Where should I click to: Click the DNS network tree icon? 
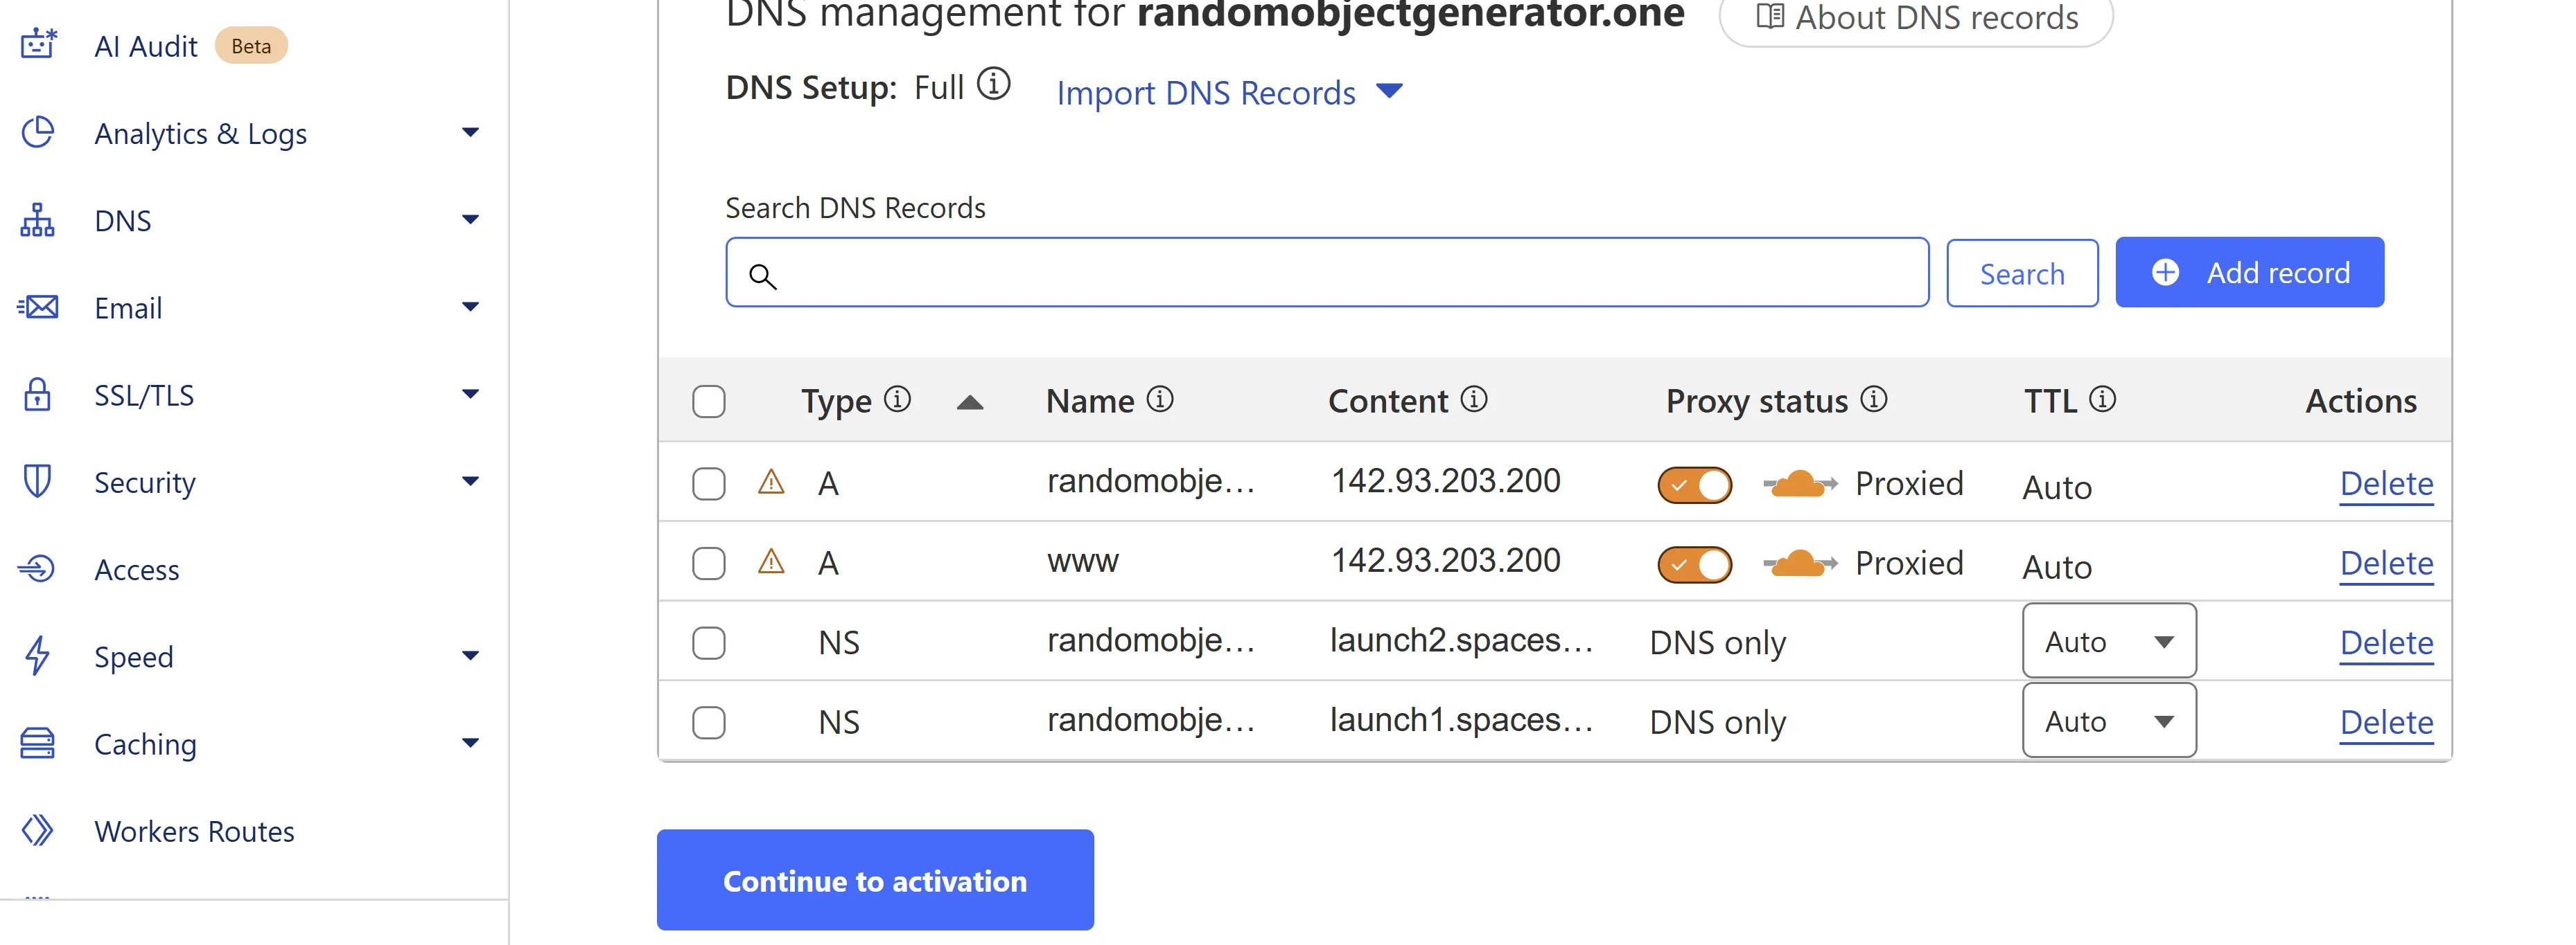click(38, 219)
